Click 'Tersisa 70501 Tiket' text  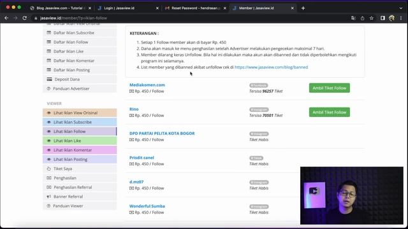pos(266,115)
